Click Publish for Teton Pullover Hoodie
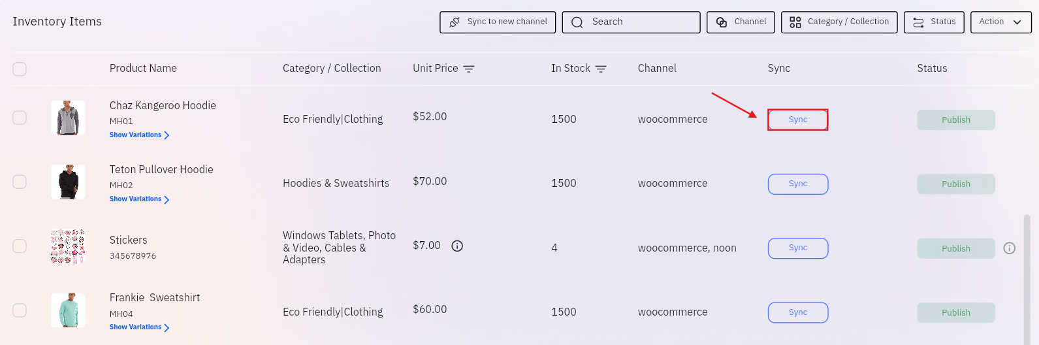The width and height of the screenshot is (1039, 345). pos(956,184)
